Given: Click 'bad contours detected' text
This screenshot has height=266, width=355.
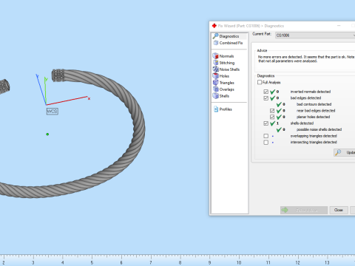Looking at the screenshot, I should coord(314,104).
